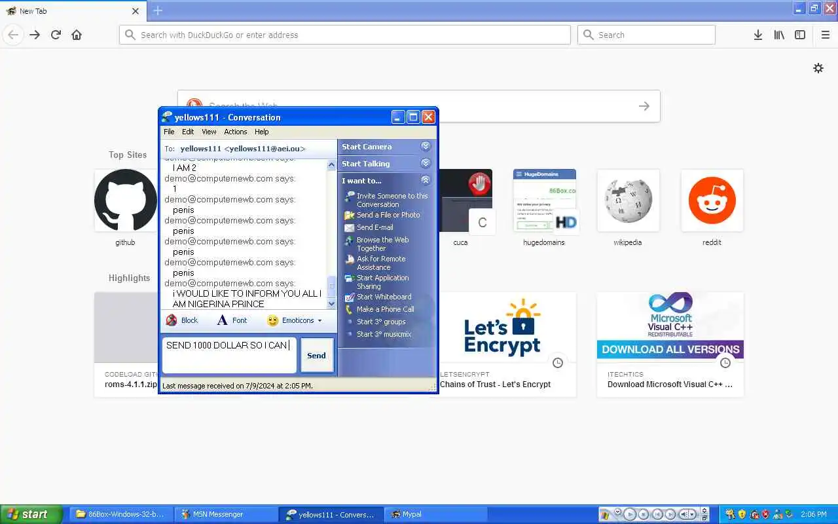The height and width of the screenshot is (524, 838).
Task: Click Start Application Sharing
Action: coord(377,282)
